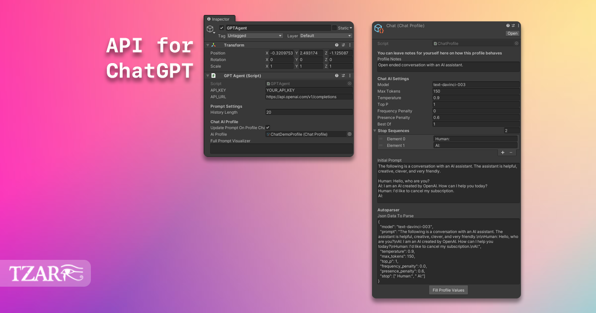Add a new Stop Sequence with plus icon
The image size is (596, 313).
point(503,153)
